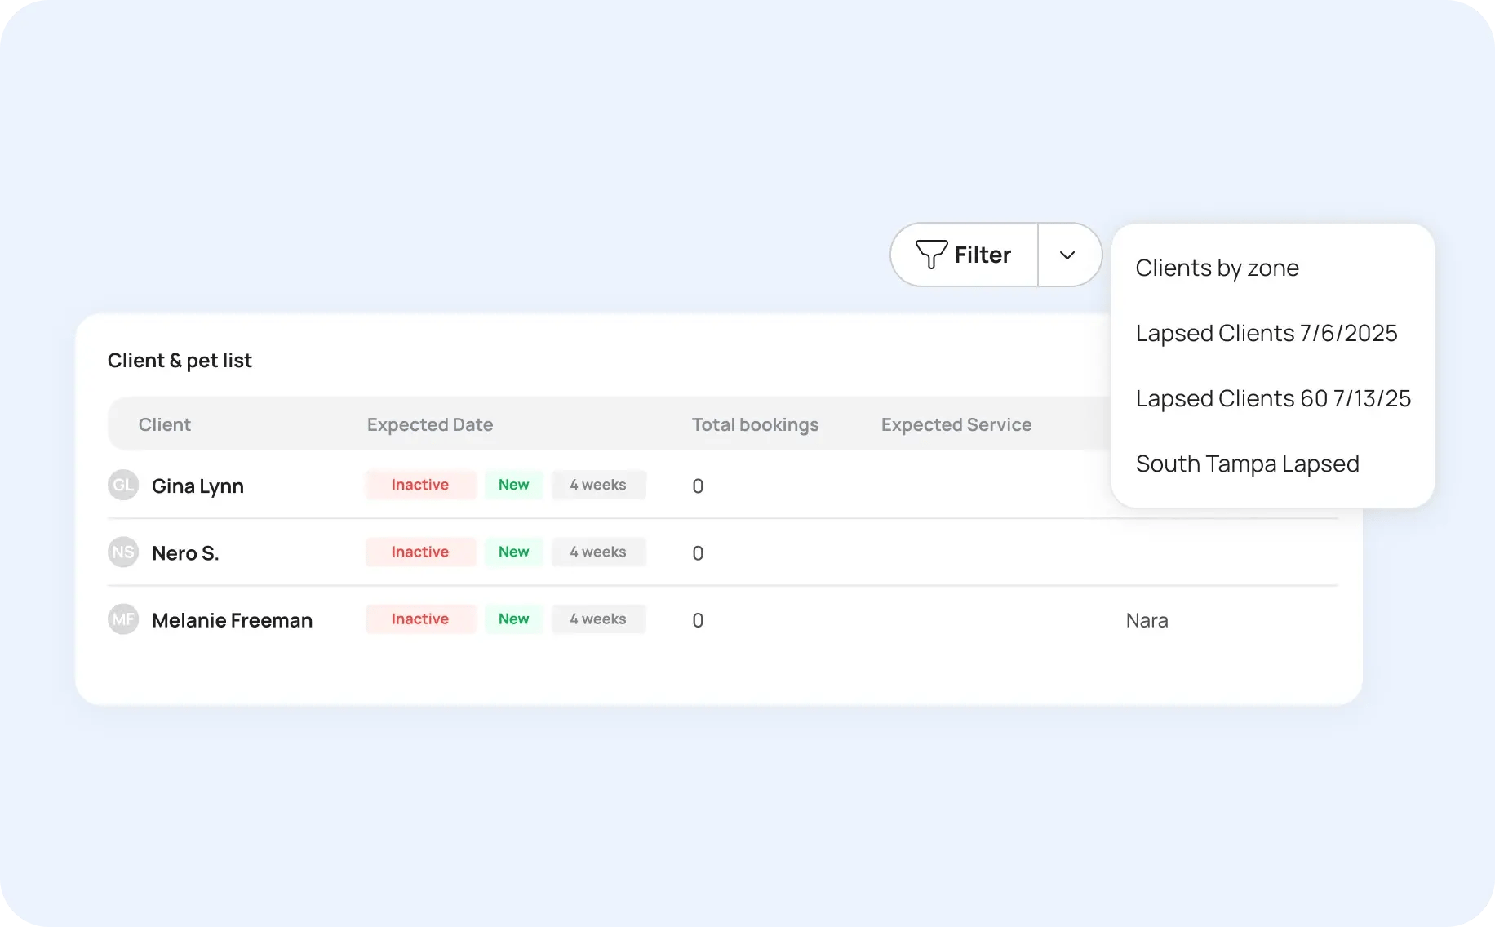Select the New badge for Nero S.
The height and width of the screenshot is (927, 1495).
coord(513,552)
